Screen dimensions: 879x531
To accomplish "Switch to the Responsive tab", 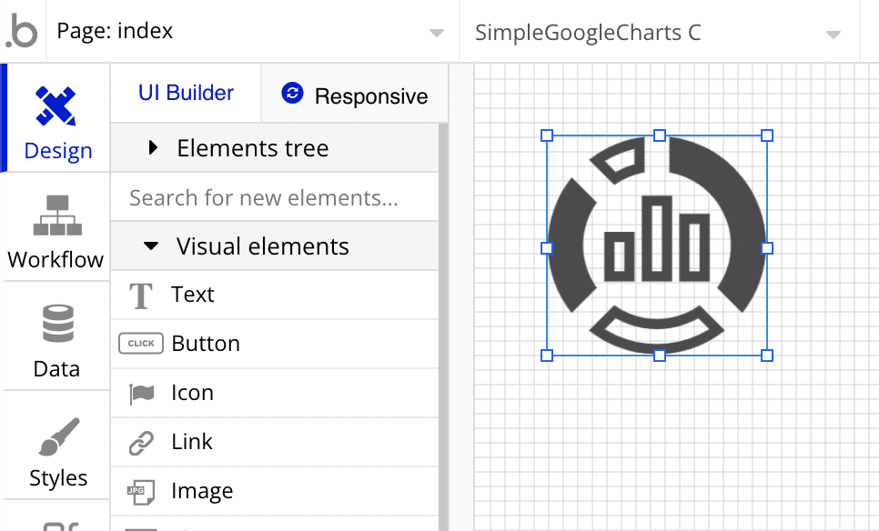I will coord(355,95).
